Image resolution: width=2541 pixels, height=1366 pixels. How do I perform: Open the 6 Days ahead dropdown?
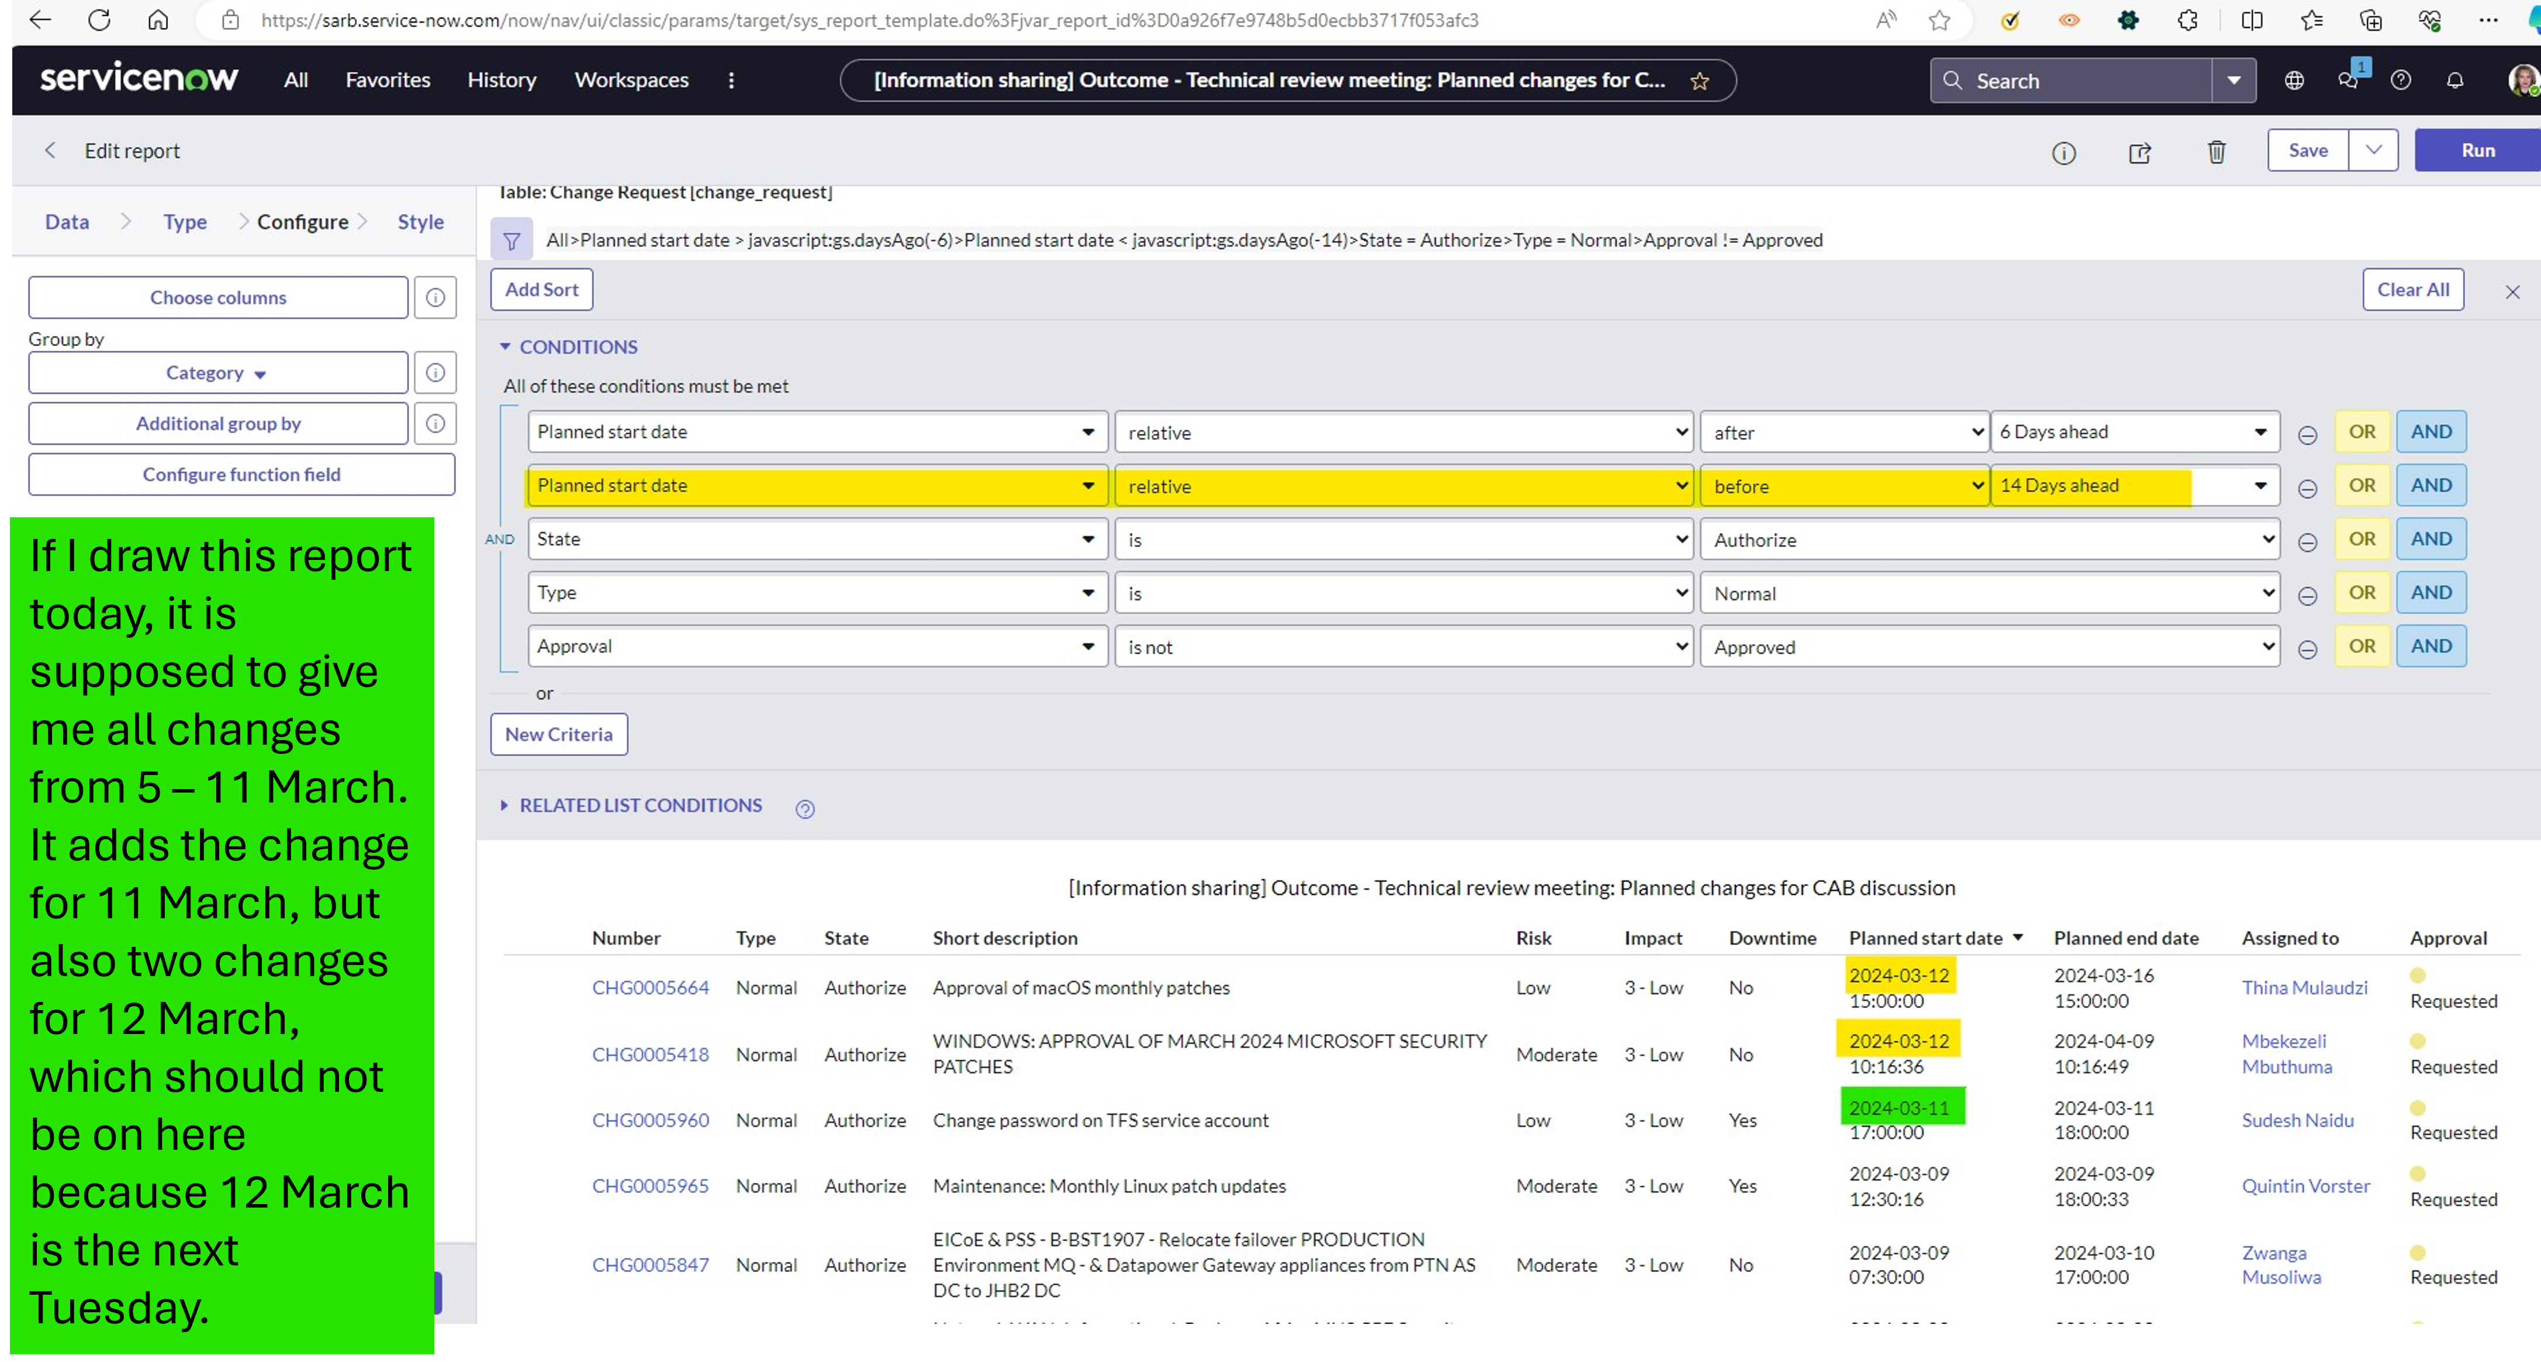[2135, 432]
